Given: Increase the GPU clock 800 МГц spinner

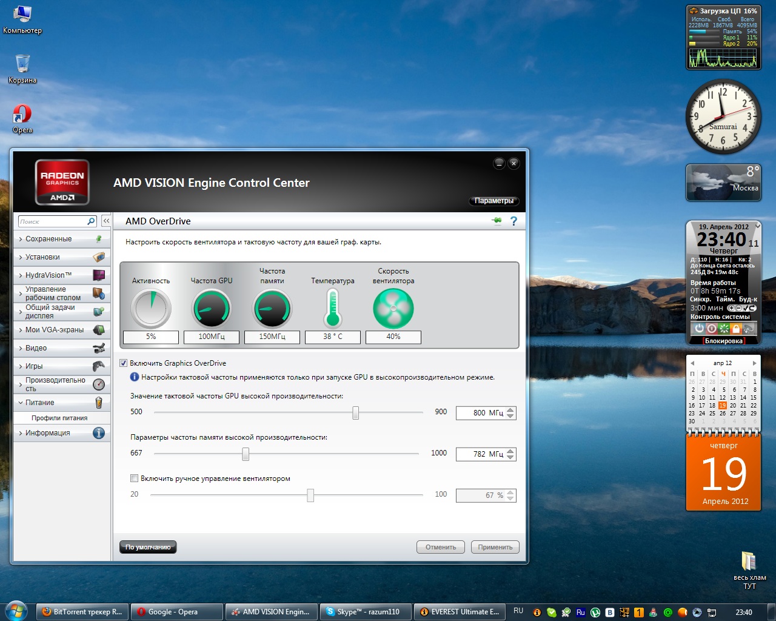Looking at the screenshot, I should (510, 410).
